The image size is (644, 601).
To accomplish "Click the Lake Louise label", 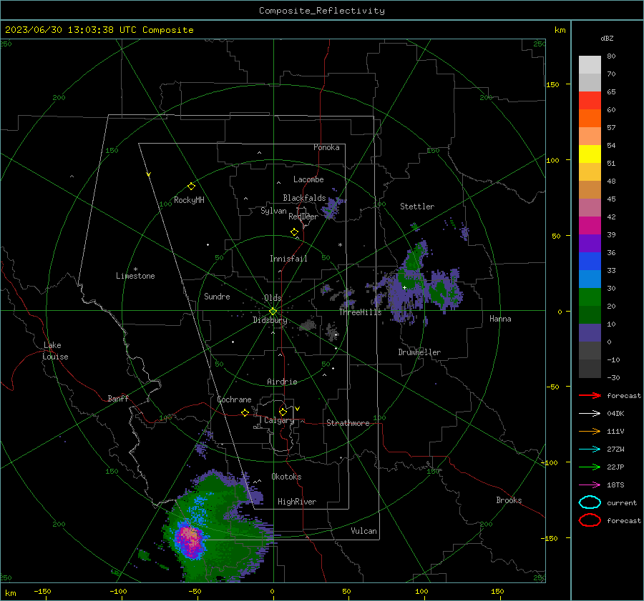I will point(55,351).
